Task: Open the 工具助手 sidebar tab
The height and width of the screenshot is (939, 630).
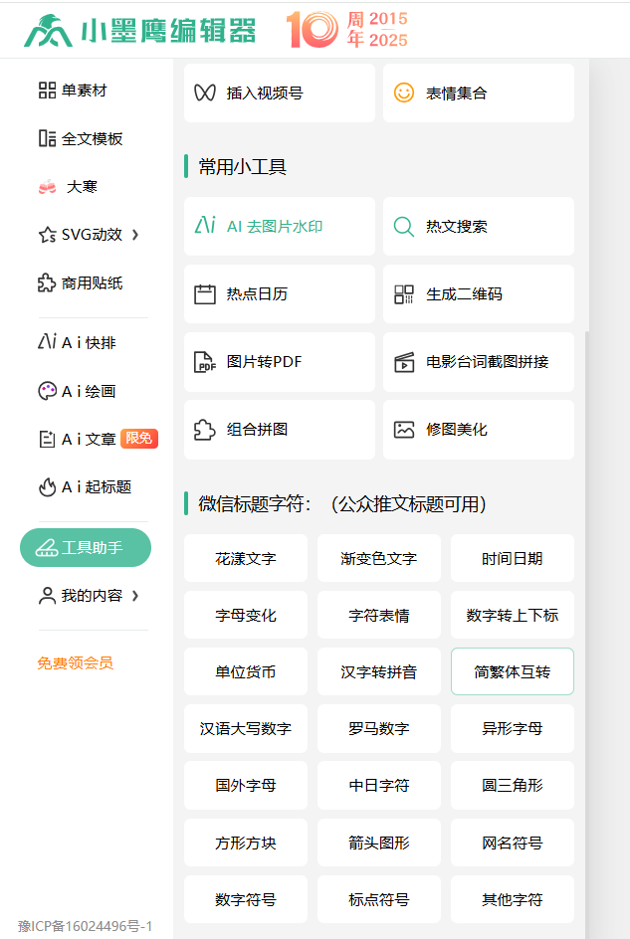Action: 86,547
